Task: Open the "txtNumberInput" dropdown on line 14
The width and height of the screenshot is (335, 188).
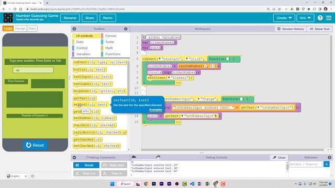Action: [x=182, y=116]
